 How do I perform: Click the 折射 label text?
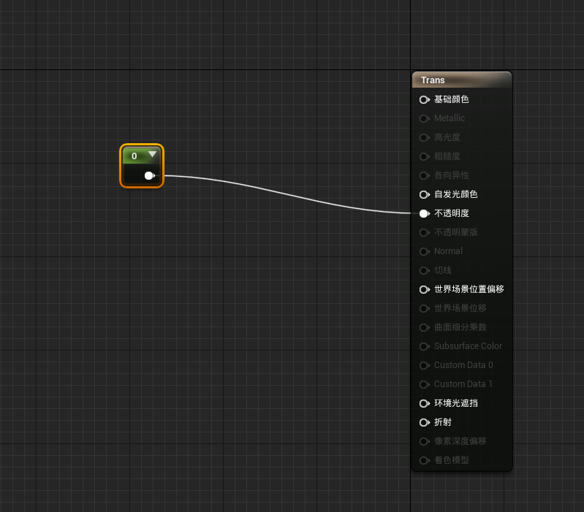[x=443, y=422]
